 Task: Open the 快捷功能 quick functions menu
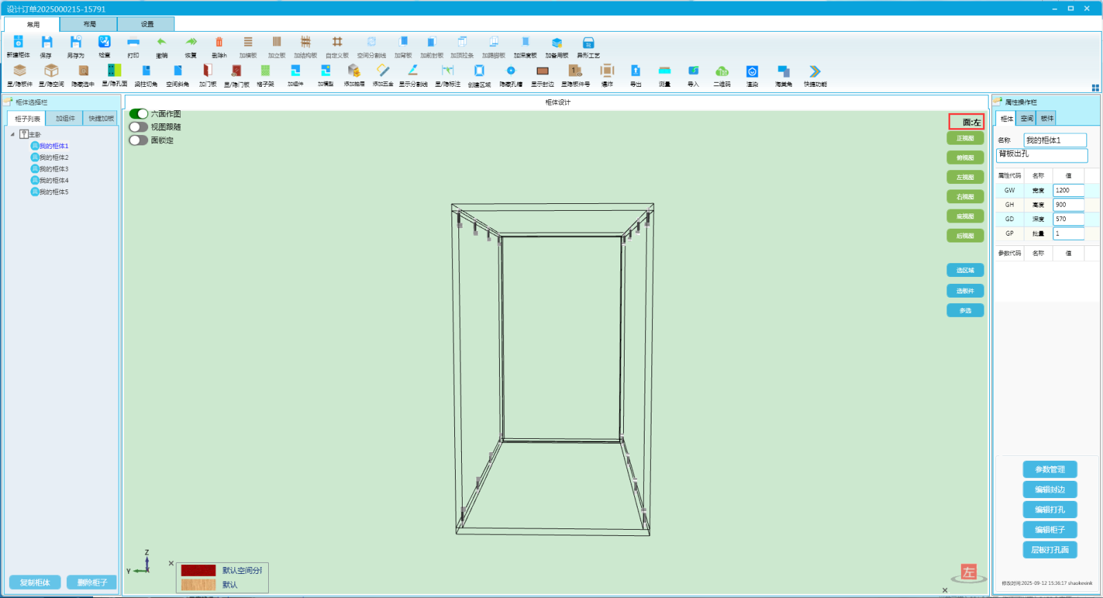(815, 71)
